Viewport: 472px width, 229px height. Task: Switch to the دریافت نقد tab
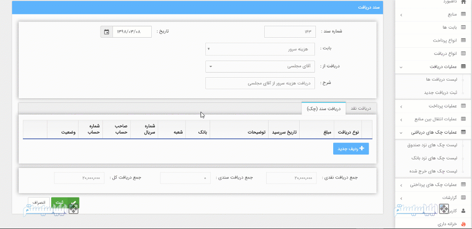[361, 108]
